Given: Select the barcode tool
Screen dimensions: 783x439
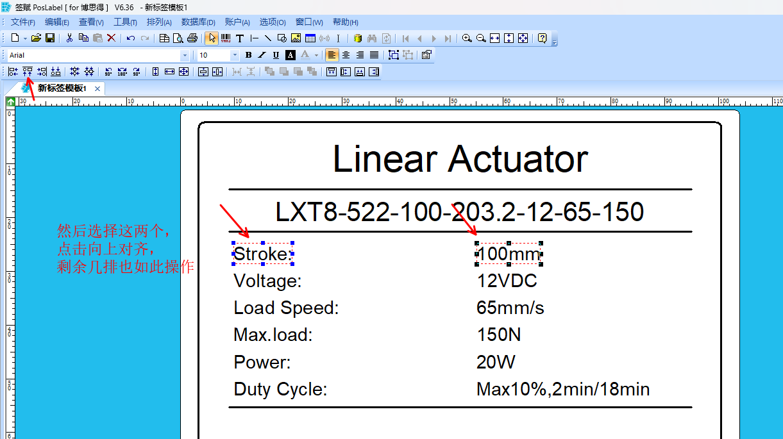Looking at the screenshot, I should pos(226,38).
